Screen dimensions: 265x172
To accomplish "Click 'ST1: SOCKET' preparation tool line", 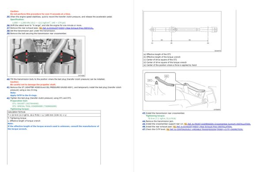I will click(25, 103).
